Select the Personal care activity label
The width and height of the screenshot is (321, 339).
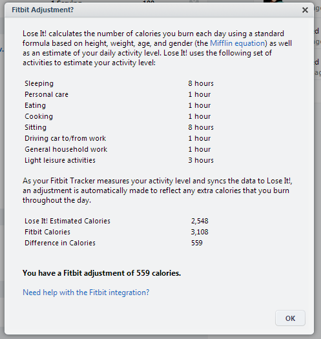pyautogui.click(x=47, y=94)
